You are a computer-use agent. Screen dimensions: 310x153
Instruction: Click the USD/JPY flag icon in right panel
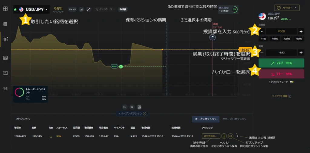pos(262,16)
